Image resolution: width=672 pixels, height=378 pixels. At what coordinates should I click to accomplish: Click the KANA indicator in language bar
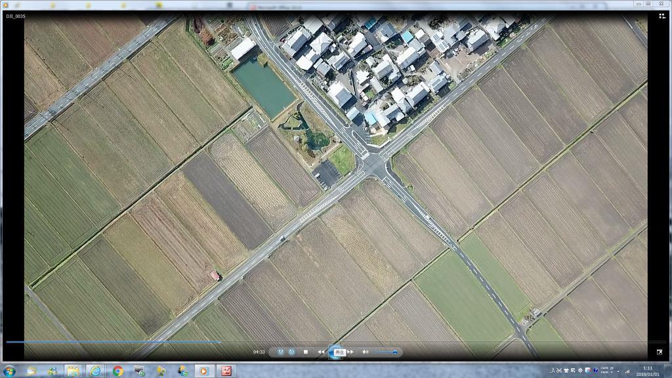[x=604, y=373]
